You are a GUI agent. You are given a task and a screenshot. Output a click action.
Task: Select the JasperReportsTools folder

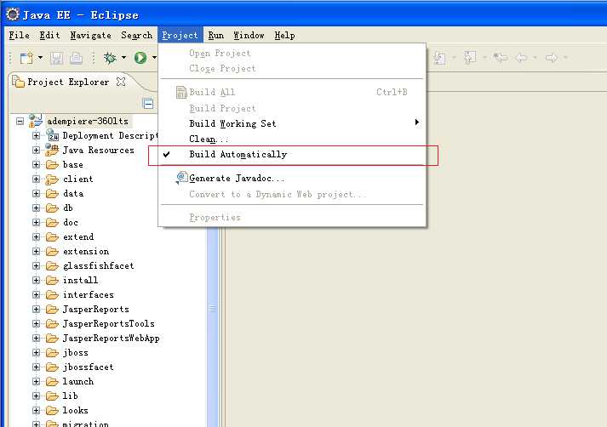coord(108,323)
